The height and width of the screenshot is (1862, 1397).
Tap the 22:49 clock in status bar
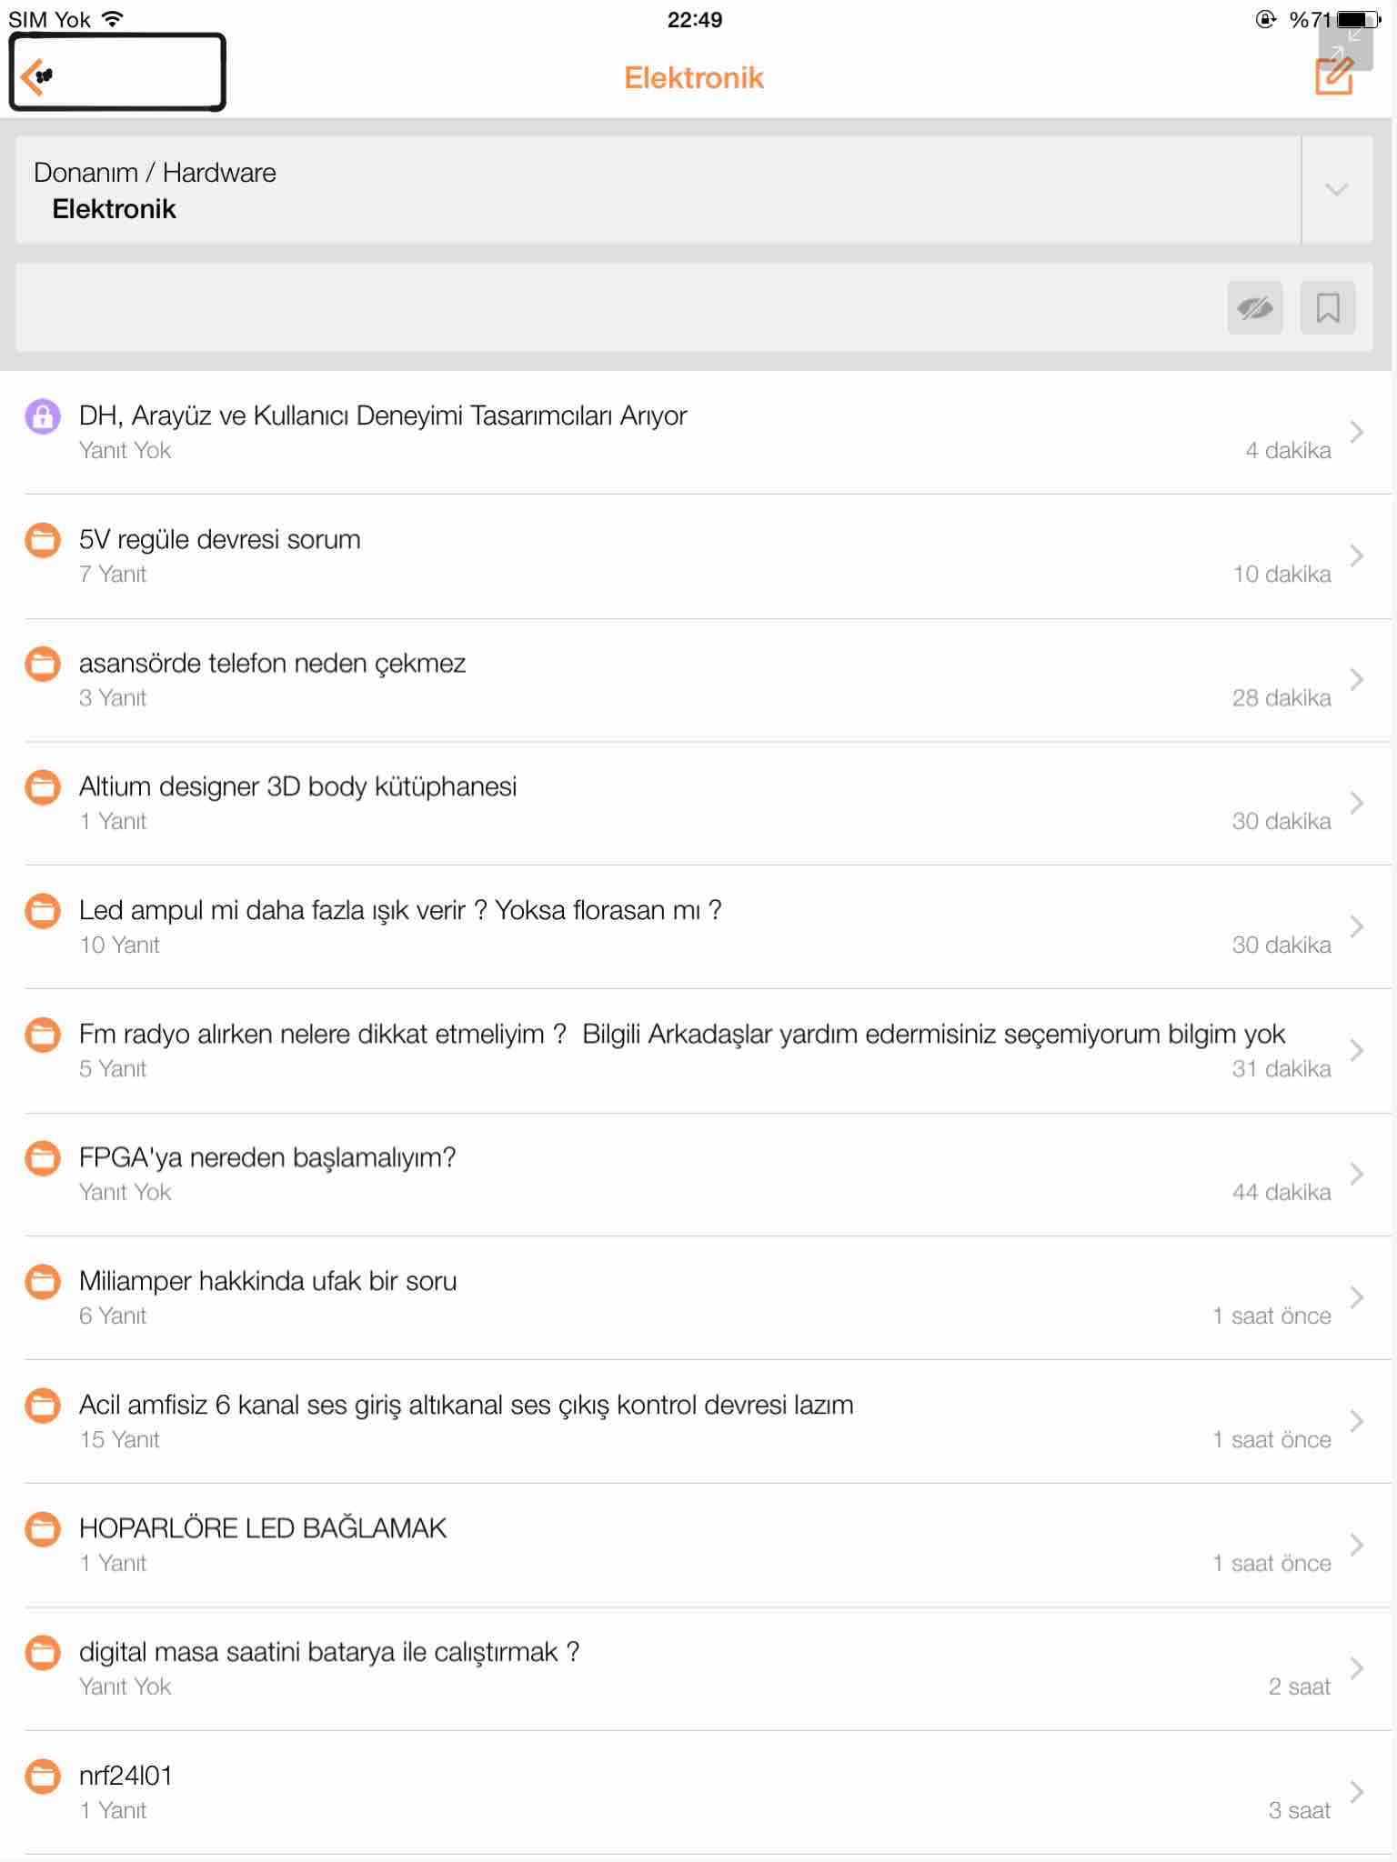[695, 20]
